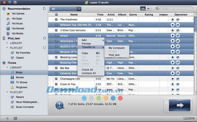This screenshot has width=197, height=122.
Task: Click the big transfer arrow button
Action: (x=179, y=105)
